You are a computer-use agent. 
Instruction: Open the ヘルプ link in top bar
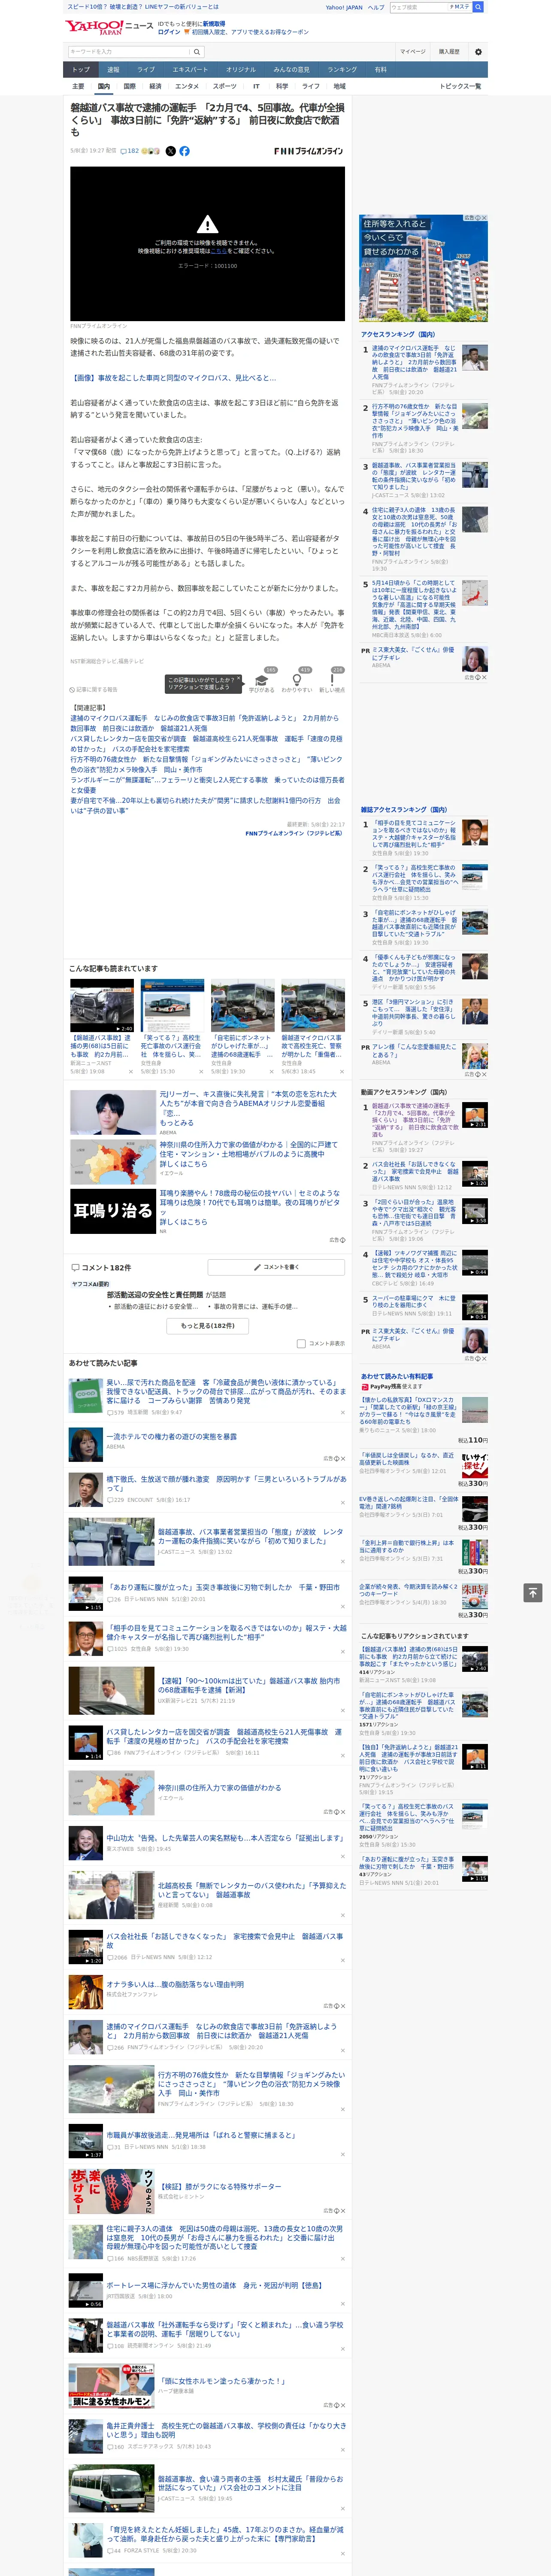[376, 7]
